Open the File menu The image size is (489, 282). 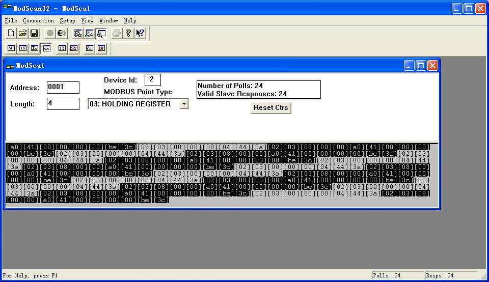pos(11,20)
